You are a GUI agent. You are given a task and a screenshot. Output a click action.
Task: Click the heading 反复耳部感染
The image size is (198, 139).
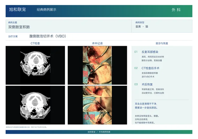point(150,52)
